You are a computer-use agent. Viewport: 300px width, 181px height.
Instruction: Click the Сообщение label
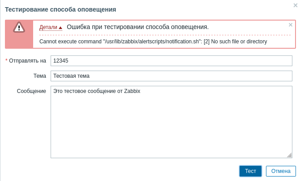point(31,91)
